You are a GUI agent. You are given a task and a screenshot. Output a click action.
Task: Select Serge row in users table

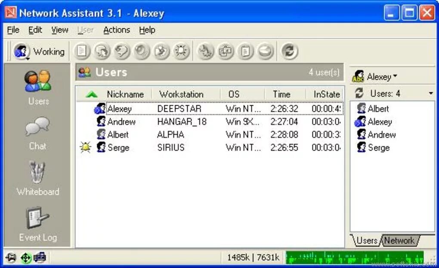click(x=210, y=147)
